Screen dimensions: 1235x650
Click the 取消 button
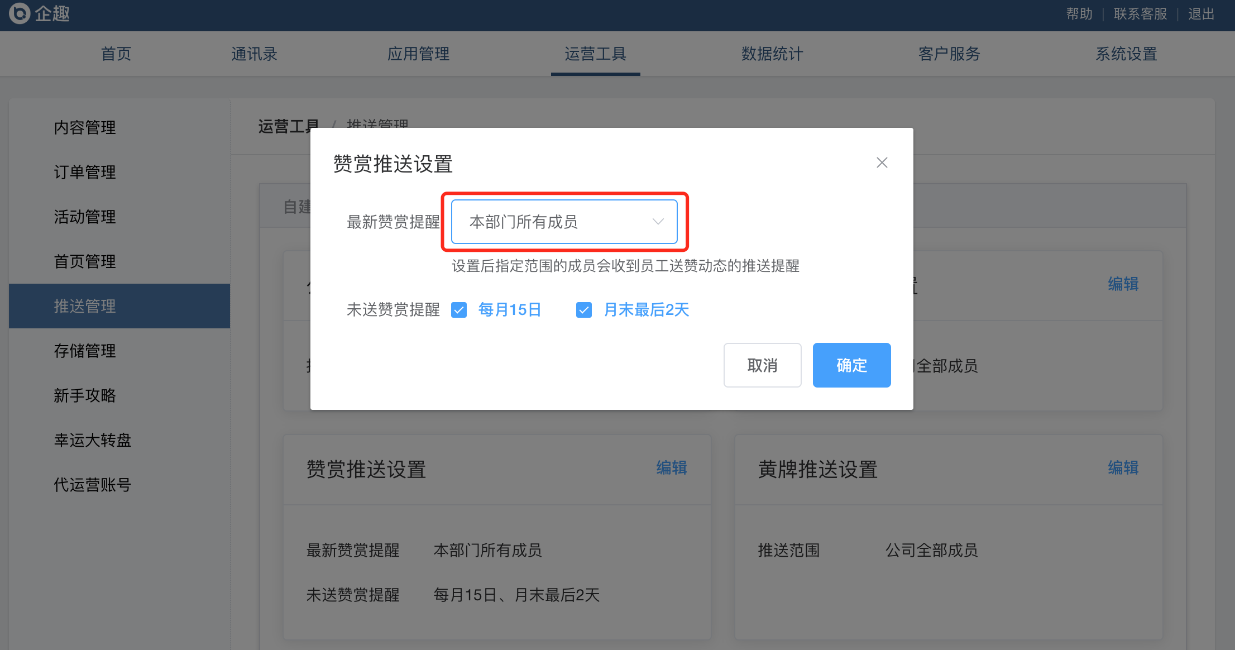(763, 365)
